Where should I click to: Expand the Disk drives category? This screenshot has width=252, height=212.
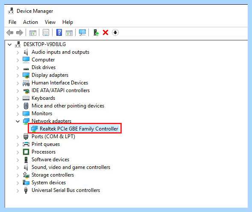click(18, 68)
